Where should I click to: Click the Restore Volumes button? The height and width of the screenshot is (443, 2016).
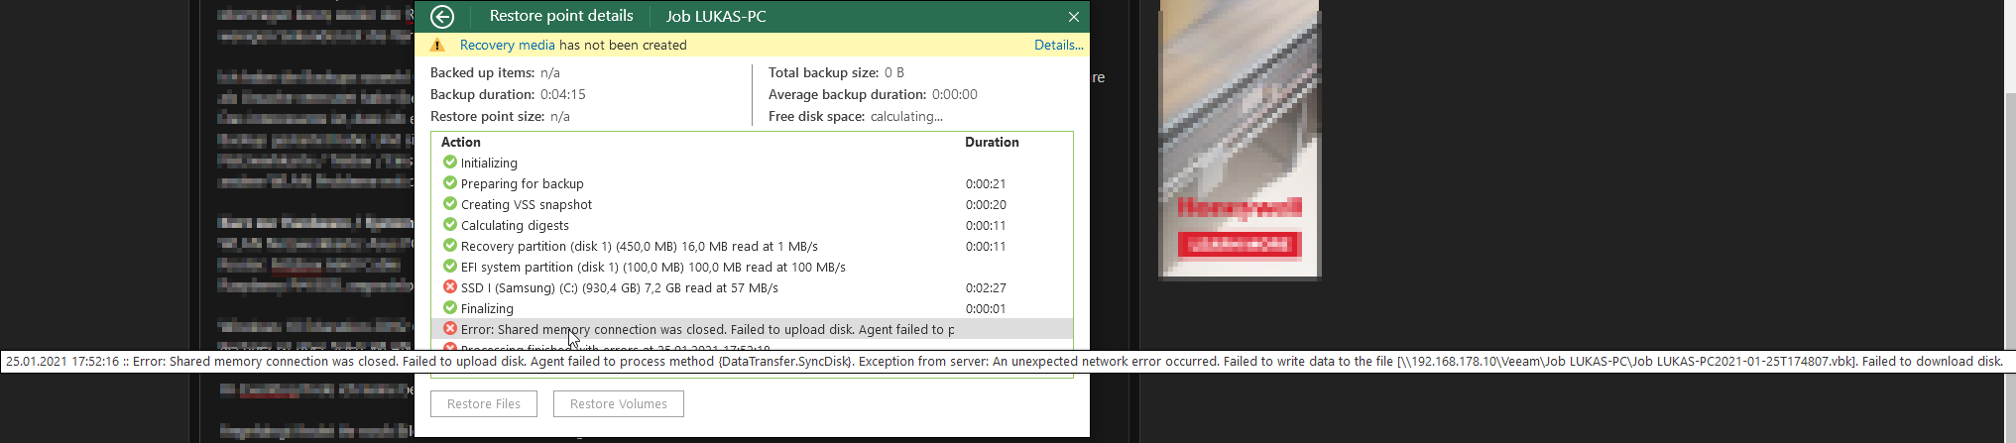coord(619,403)
